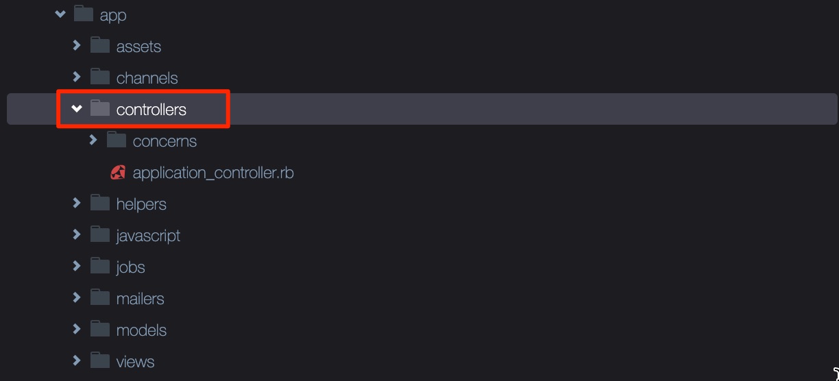Select the views folder label
The height and width of the screenshot is (381, 839).
point(135,362)
